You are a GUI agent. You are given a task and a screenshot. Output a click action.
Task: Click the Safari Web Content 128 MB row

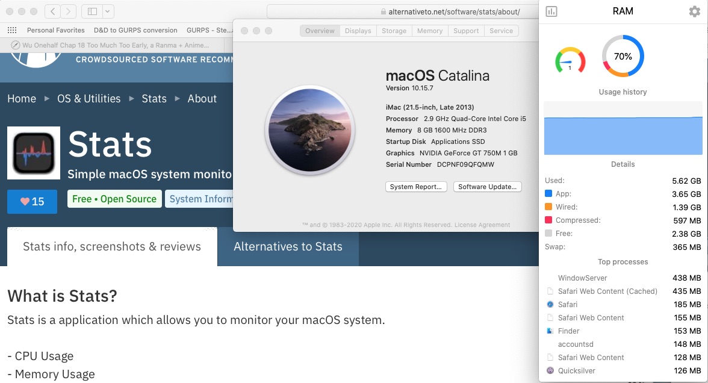click(x=623, y=357)
